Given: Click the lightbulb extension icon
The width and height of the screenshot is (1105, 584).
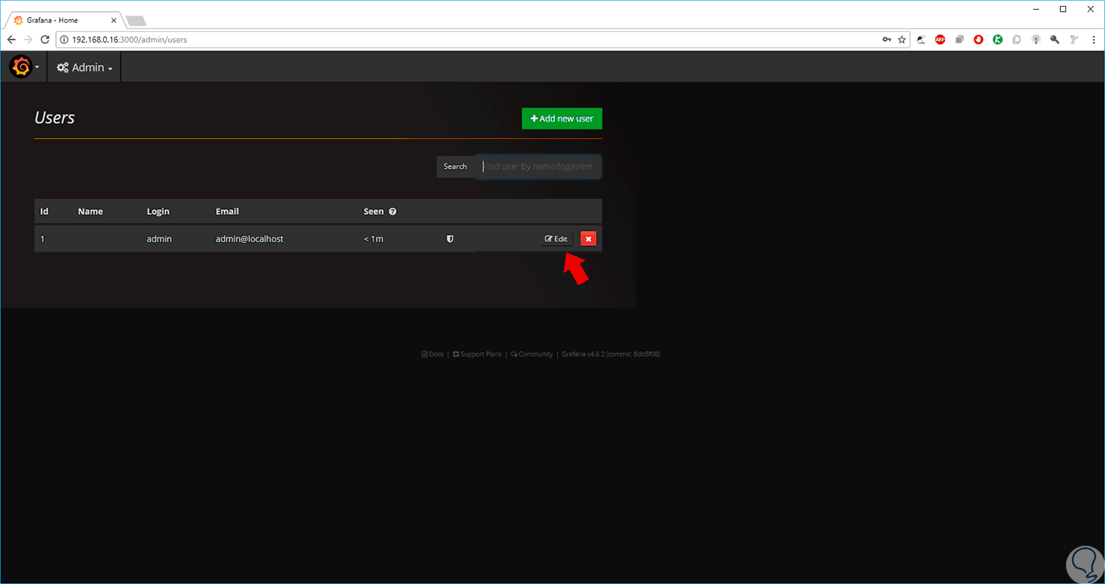Looking at the screenshot, I should (1036, 40).
